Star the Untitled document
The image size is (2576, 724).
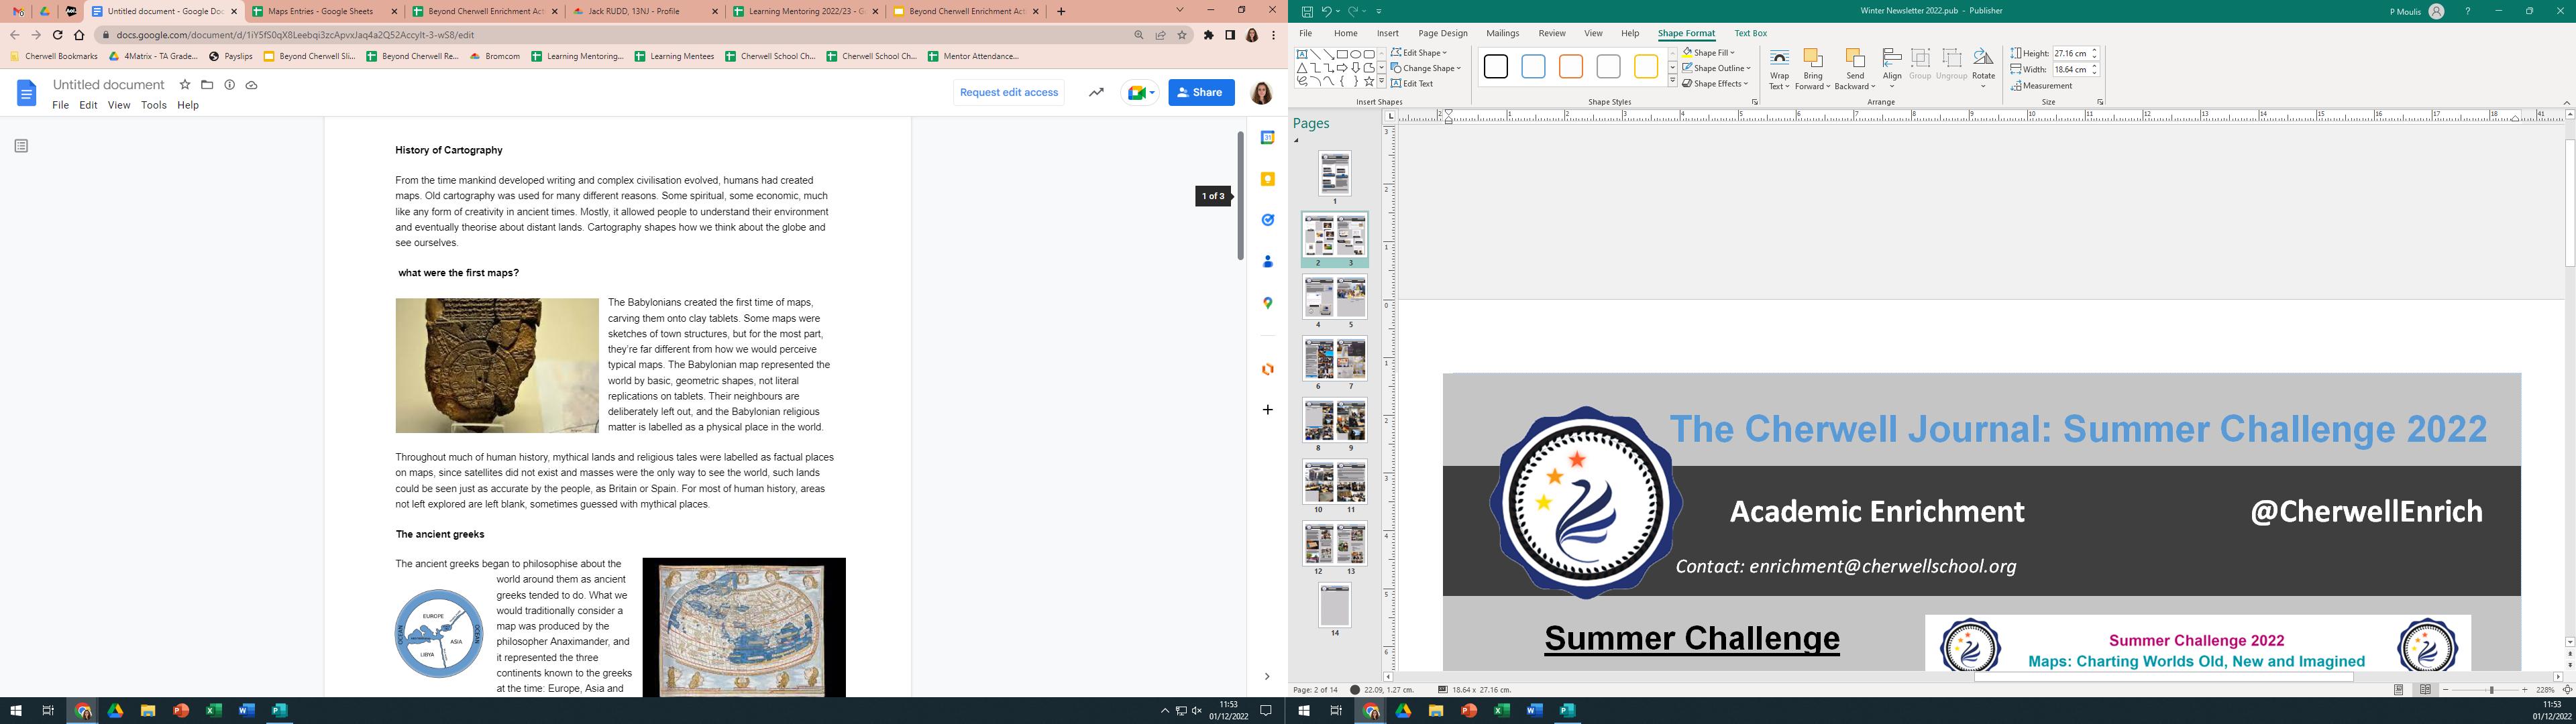click(185, 85)
